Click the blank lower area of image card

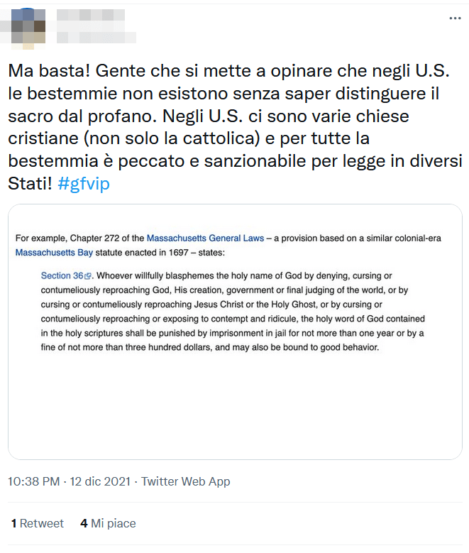[235, 419]
